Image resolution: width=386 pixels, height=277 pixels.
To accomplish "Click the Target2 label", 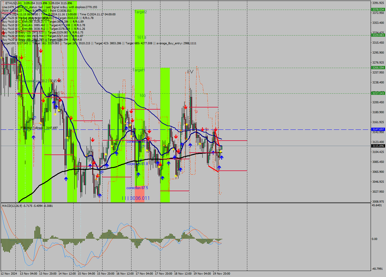I will coord(141,12).
